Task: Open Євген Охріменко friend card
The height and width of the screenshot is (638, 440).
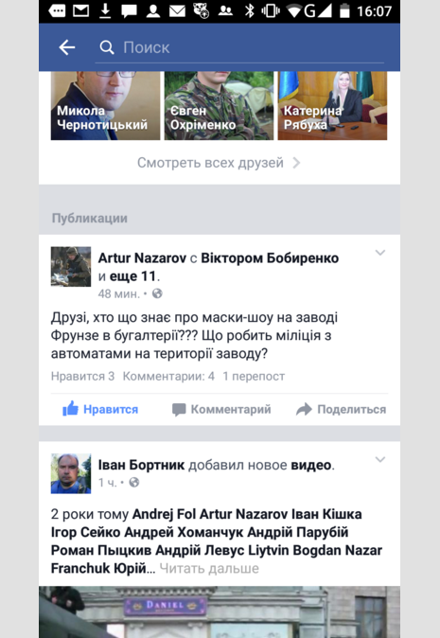Action: click(219, 106)
